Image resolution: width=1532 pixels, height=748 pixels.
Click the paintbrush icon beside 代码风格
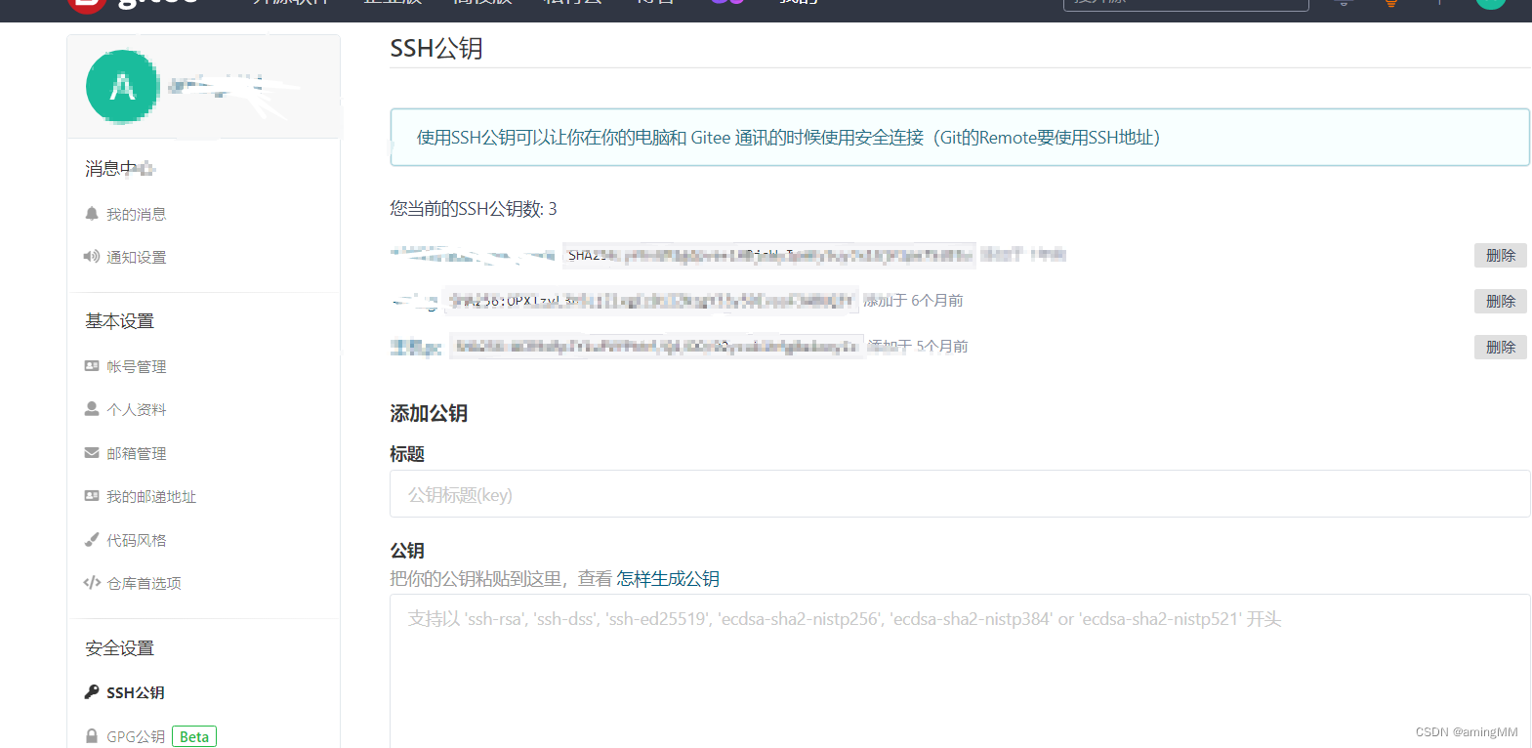tap(92, 539)
